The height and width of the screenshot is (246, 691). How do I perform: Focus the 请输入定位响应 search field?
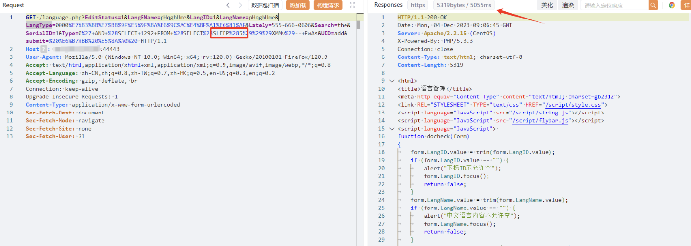614,5
